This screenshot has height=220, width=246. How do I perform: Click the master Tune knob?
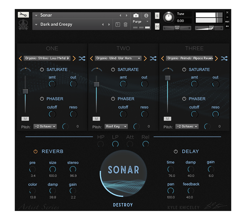point(169,17)
